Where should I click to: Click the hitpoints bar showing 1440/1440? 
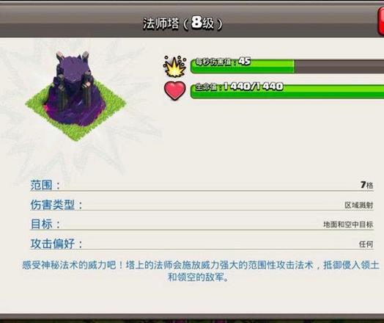tap(287, 91)
